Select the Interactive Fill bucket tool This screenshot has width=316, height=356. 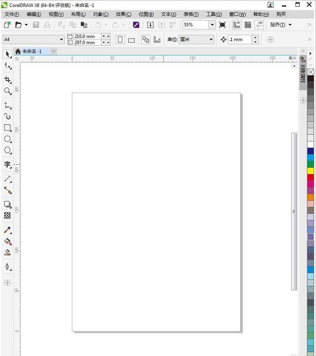point(8,242)
